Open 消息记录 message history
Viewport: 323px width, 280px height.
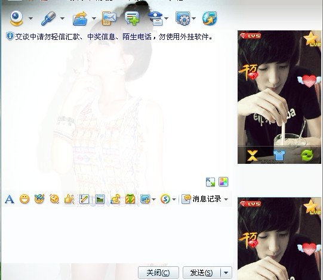click(201, 199)
